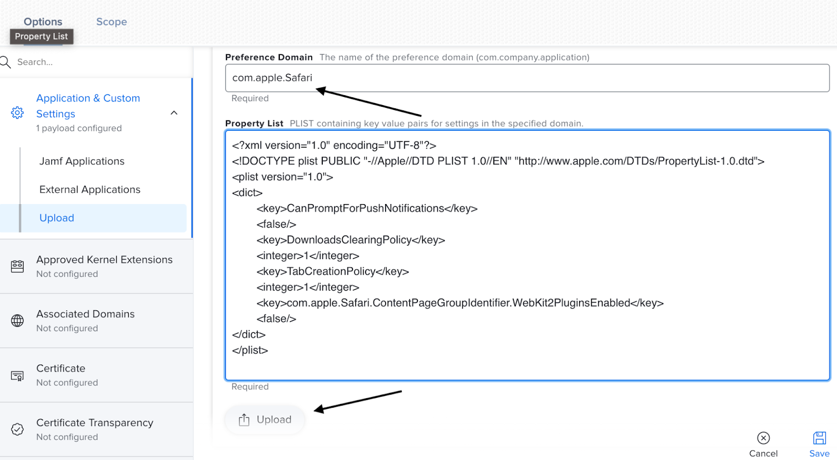The image size is (837, 460).
Task: Collapse the Application & Custom Settings section
Action: coord(174,113)
